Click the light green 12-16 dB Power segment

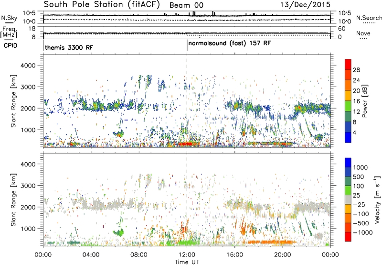348,106
